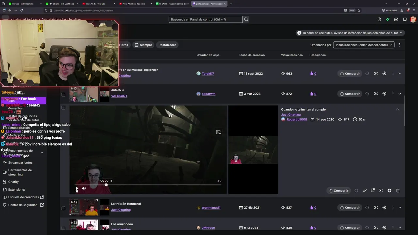Open granmanuel1 creator link

(211, 208)
